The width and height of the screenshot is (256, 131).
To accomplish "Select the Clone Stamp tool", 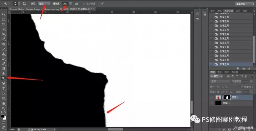I will click(3, 54).
